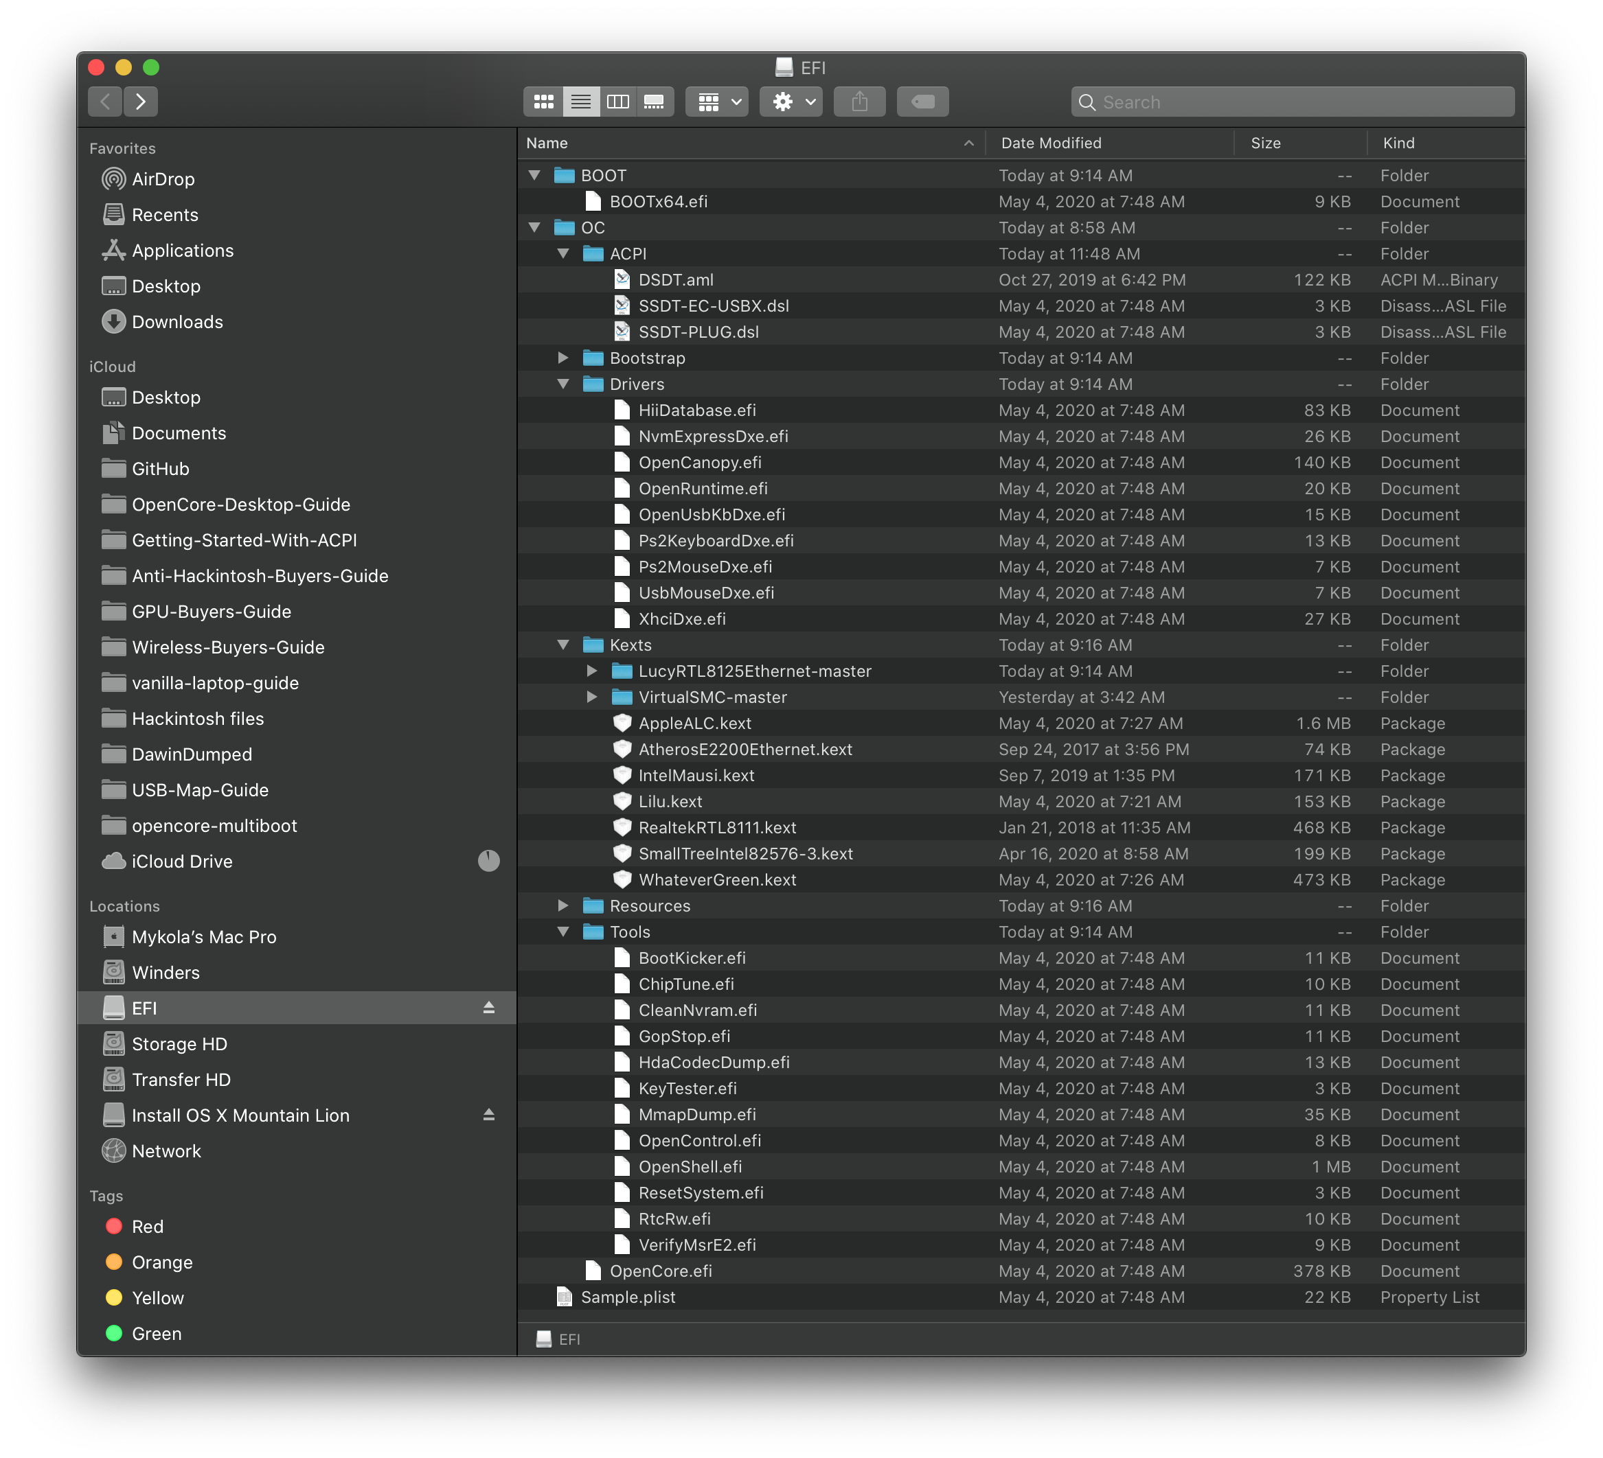Switch to icon view in toolbar
The width and height of the screenshot is (1603, 1458).
(x=544, y=102)
